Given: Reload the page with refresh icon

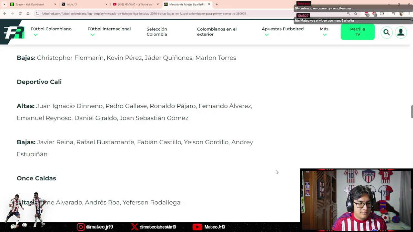Looking at the screenshot, I should click(20, 14).
